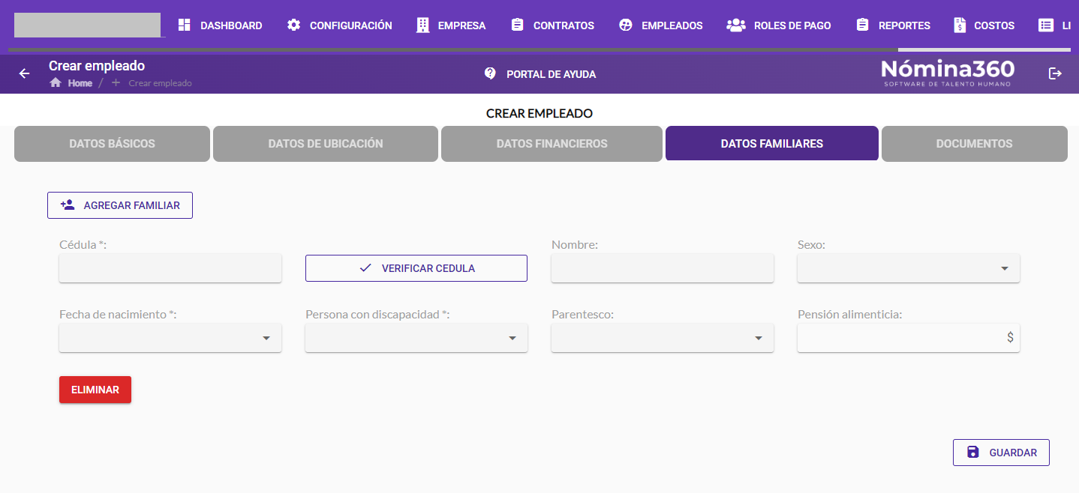The width and height of the screenshot is (1079, 493).
Task: Click the checkmark icon on Verificar Cedula
Action: [x=365, y=267]
